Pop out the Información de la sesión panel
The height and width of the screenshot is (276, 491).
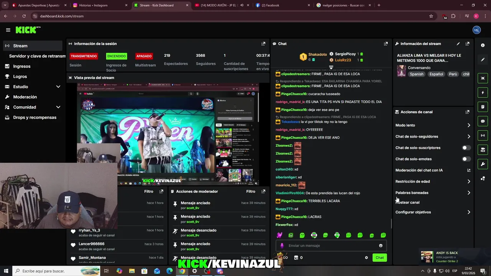263,44
